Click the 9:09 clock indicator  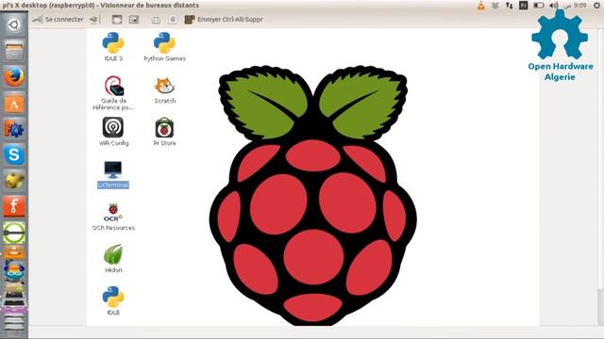click(x=576, y=6)
